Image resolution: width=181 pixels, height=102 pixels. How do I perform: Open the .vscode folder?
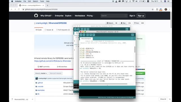point(40,86)
